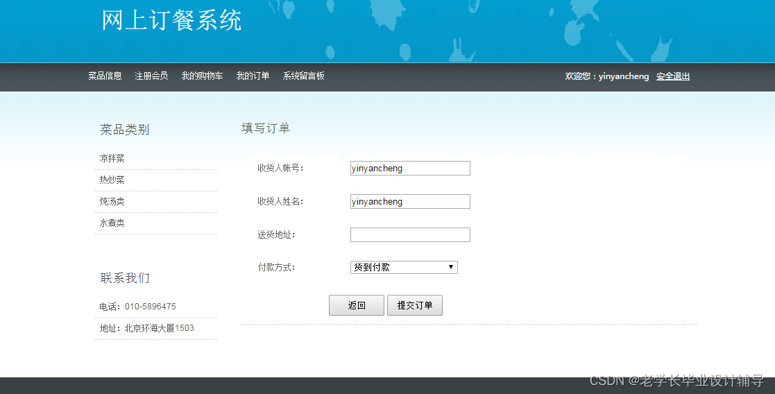Click the 送货地址: label

(x=276, y=235)
